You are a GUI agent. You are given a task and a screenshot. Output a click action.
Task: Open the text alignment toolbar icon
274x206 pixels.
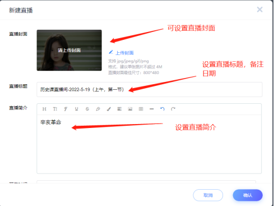[x=119, y=109]
